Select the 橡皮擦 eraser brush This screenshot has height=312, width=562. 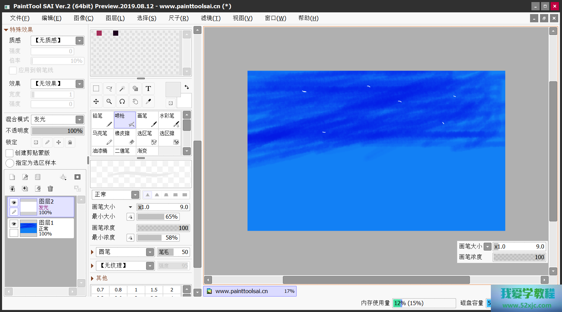(125, 137)
